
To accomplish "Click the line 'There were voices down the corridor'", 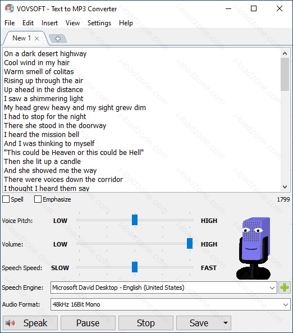I will click(63, 180).
